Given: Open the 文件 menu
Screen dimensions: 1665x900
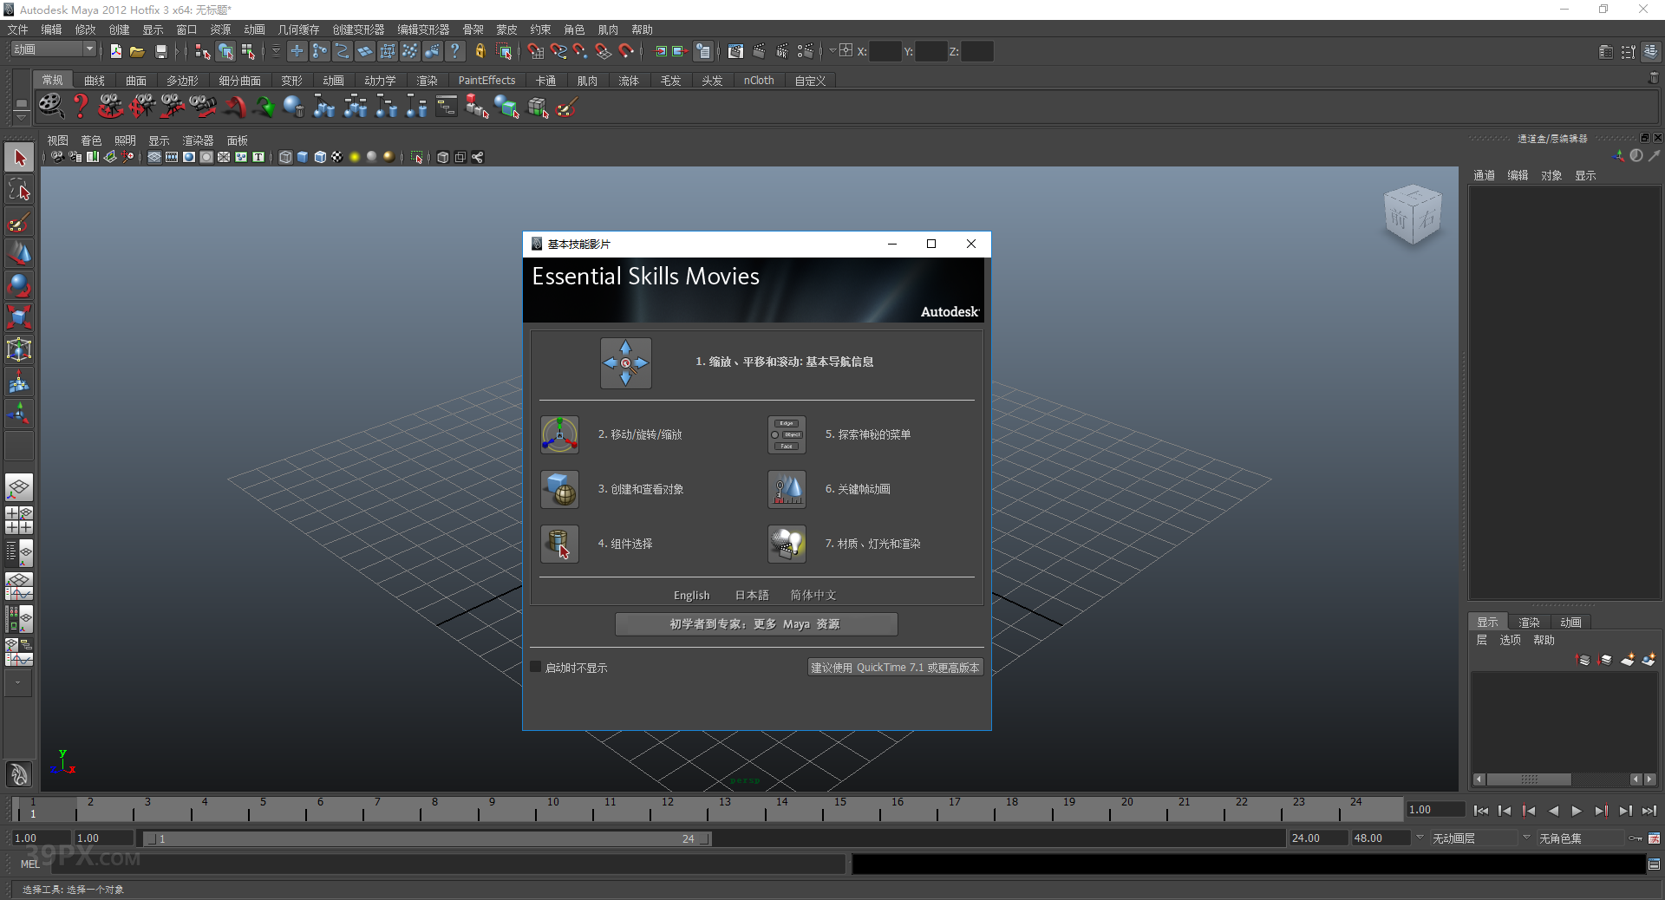Looking at the screenshot, I should (x=17, y=29).
